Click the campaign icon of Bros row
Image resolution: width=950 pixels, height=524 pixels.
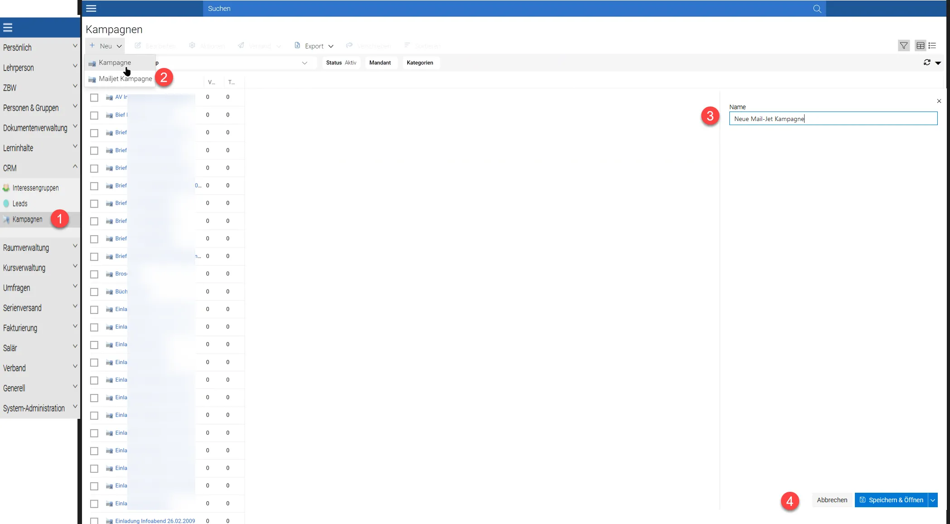(109, 274)
